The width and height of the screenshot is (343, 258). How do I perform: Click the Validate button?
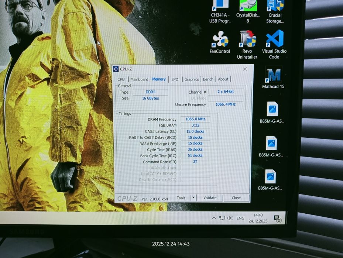click(210, 198)
